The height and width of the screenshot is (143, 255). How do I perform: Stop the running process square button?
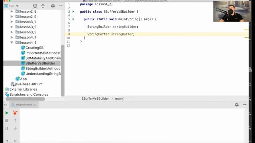pos(7,121)
